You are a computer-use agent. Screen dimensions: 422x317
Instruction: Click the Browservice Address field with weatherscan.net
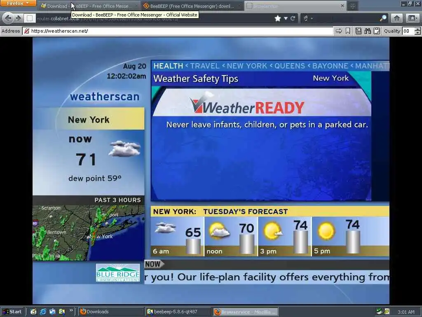[x=178, y=31]
